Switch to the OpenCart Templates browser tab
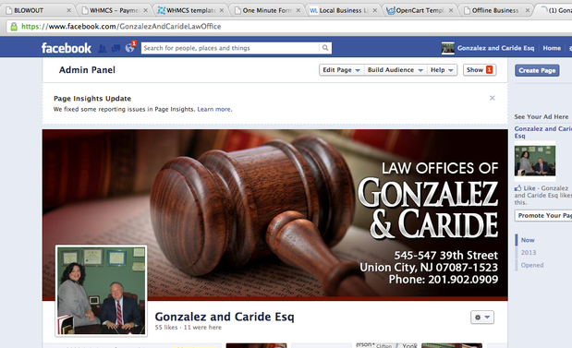 coord(420,10)
